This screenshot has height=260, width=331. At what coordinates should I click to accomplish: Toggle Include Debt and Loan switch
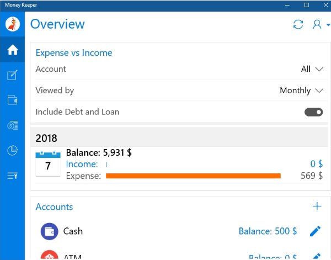(313, 112)
